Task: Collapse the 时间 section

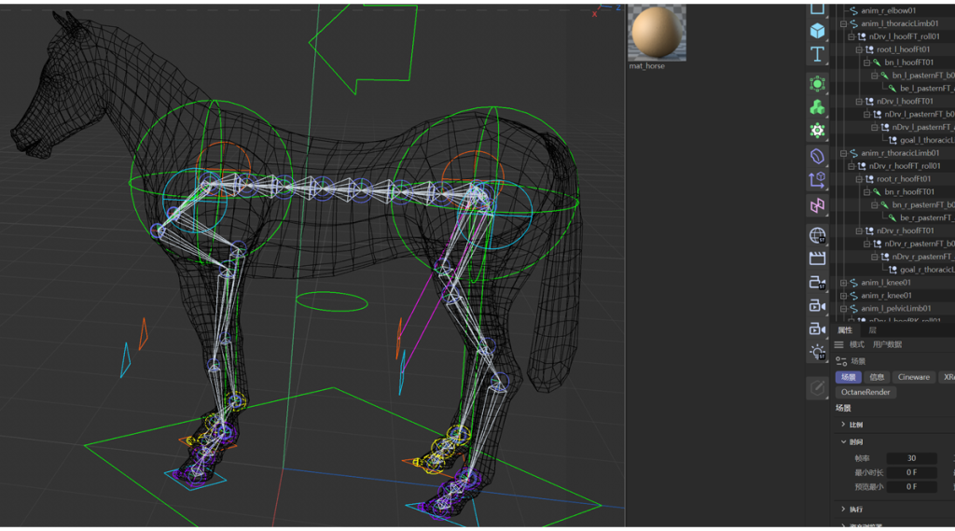Action: pos(843,442)
